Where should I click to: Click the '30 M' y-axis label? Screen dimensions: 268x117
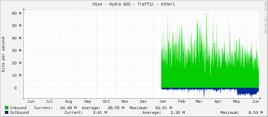coord(16,51)
